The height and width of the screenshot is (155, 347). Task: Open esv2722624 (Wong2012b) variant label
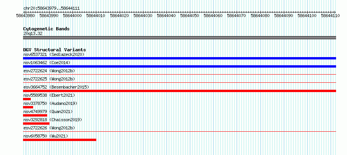click(x=49, y=71)
